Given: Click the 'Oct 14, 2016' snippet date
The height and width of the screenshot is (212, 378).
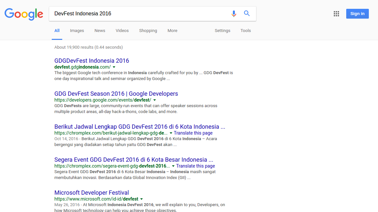Looking at the screenshot, I should [66, 139].
